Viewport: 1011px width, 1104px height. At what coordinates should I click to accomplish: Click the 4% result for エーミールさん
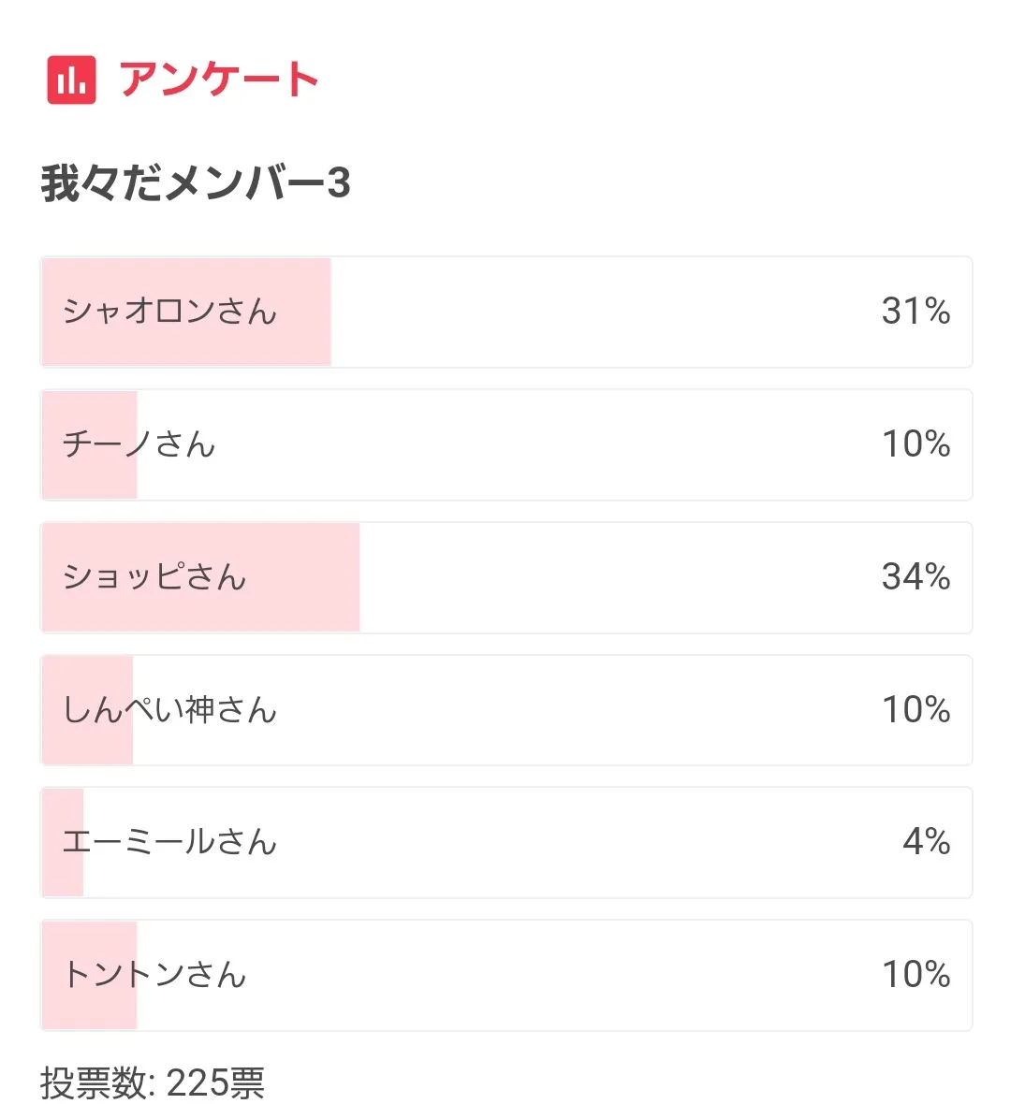point(926,842)
